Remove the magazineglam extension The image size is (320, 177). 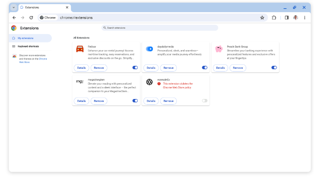(99, 101)
